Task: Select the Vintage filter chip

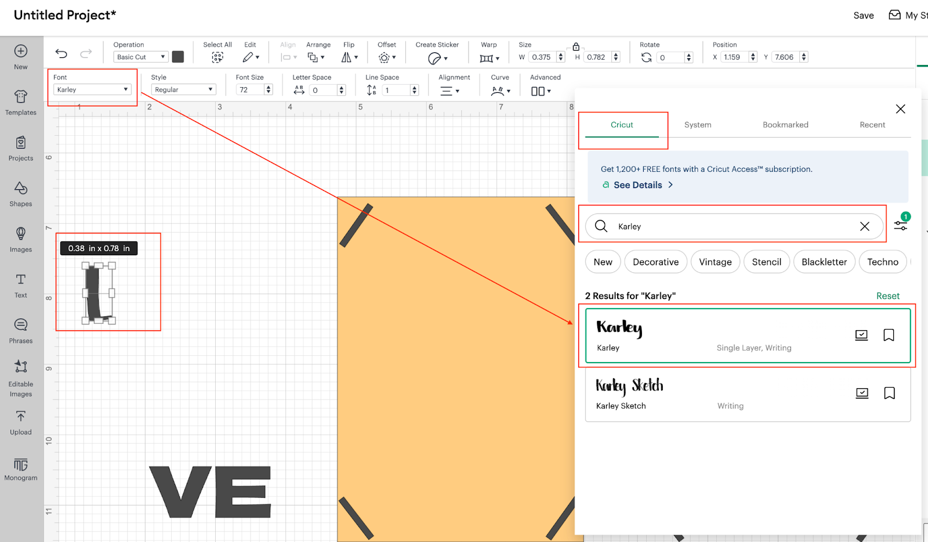Action: point(715,262)
